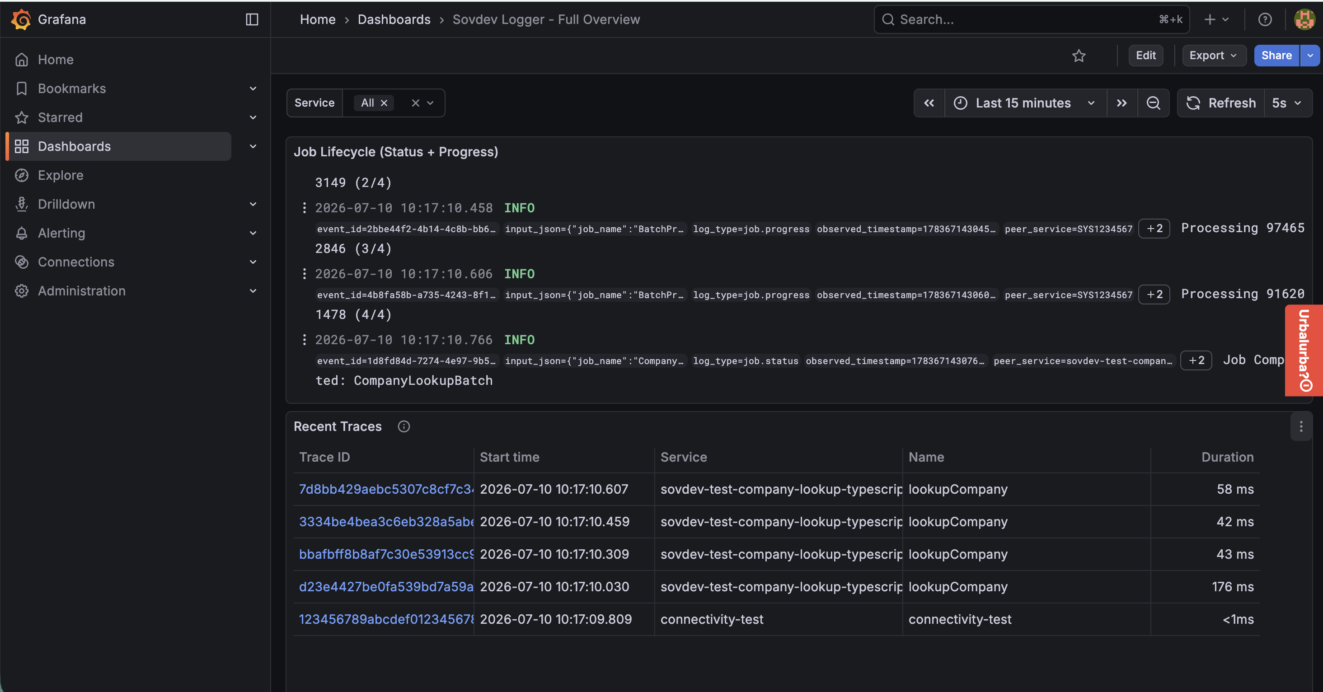Open Alerting in the sidebar
Screen dimensions: 1323x692
tap(61, 233)
